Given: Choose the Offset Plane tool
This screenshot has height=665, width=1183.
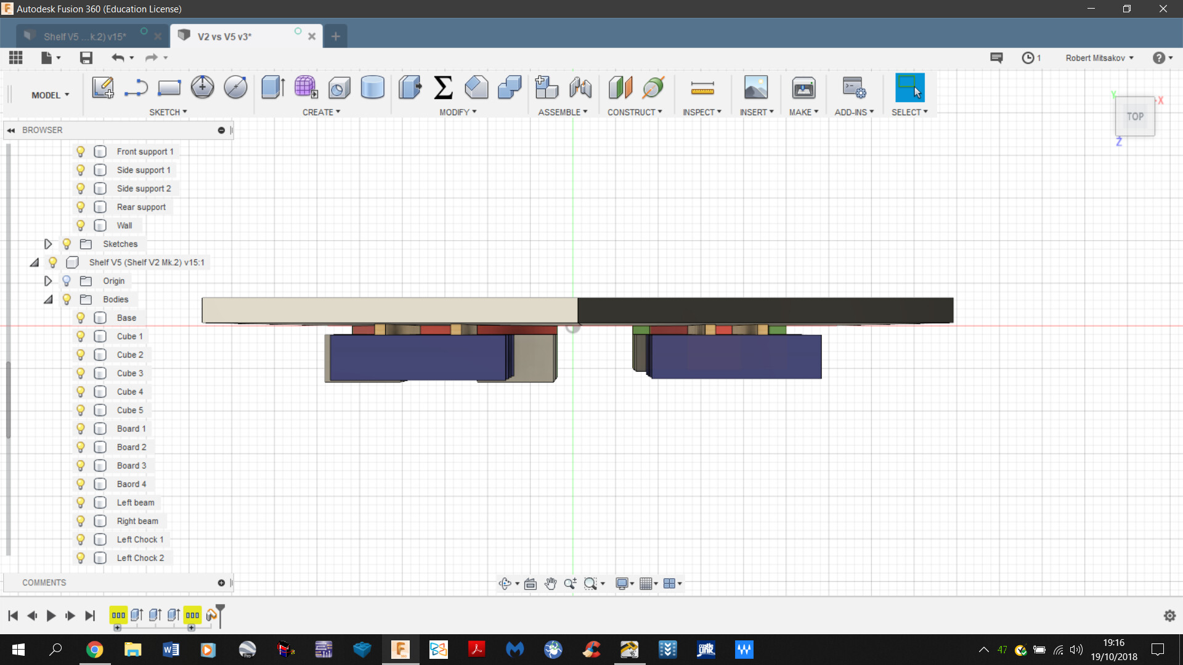Looking at the screenshot, I should 620,87.
